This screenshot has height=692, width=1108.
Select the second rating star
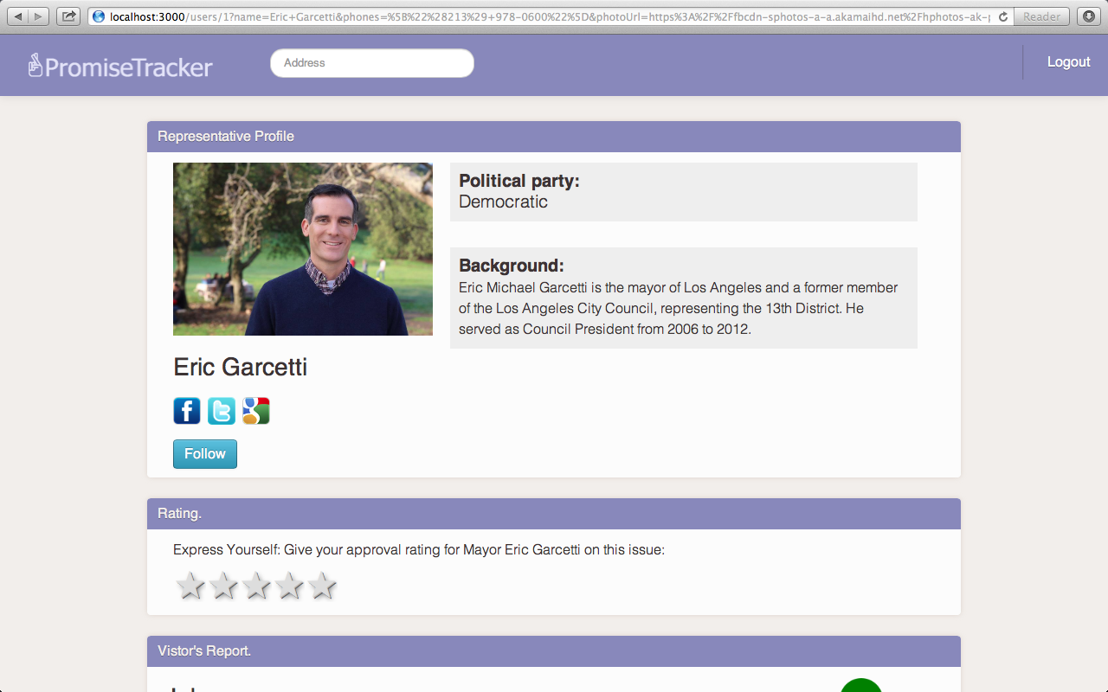[x=223, y=586]
